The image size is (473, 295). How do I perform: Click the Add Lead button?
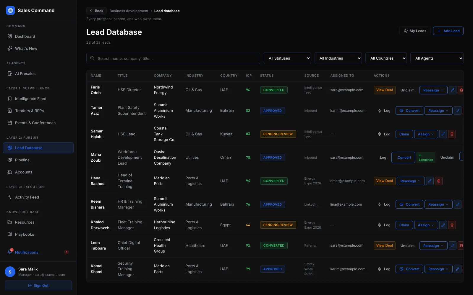pos(448,31)
